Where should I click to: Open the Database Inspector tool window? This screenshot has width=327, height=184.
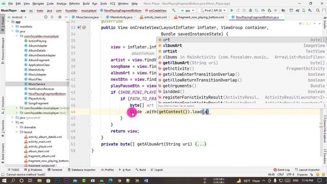pyautogui.click(x=82, y=170)
